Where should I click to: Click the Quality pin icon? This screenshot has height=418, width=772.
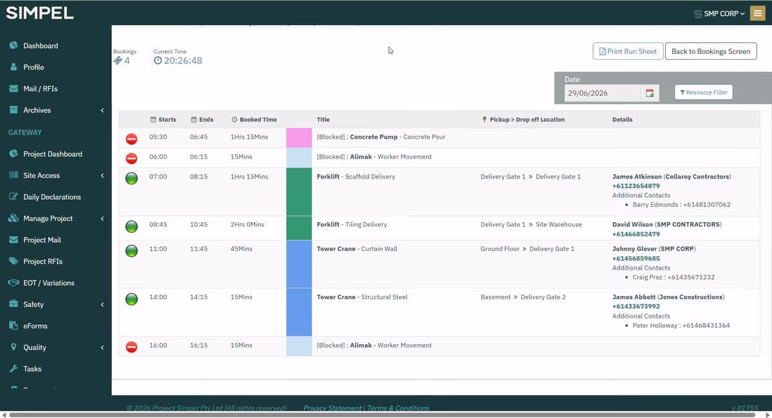(14, 347)
